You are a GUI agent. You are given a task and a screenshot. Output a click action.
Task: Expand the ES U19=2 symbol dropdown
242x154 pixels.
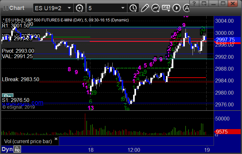(69, 8)
